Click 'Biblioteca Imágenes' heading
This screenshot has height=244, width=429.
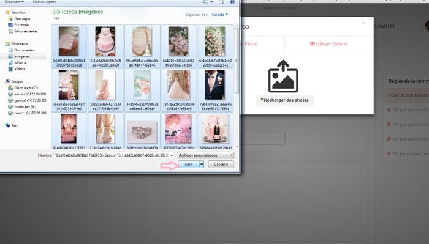(77, 12)
